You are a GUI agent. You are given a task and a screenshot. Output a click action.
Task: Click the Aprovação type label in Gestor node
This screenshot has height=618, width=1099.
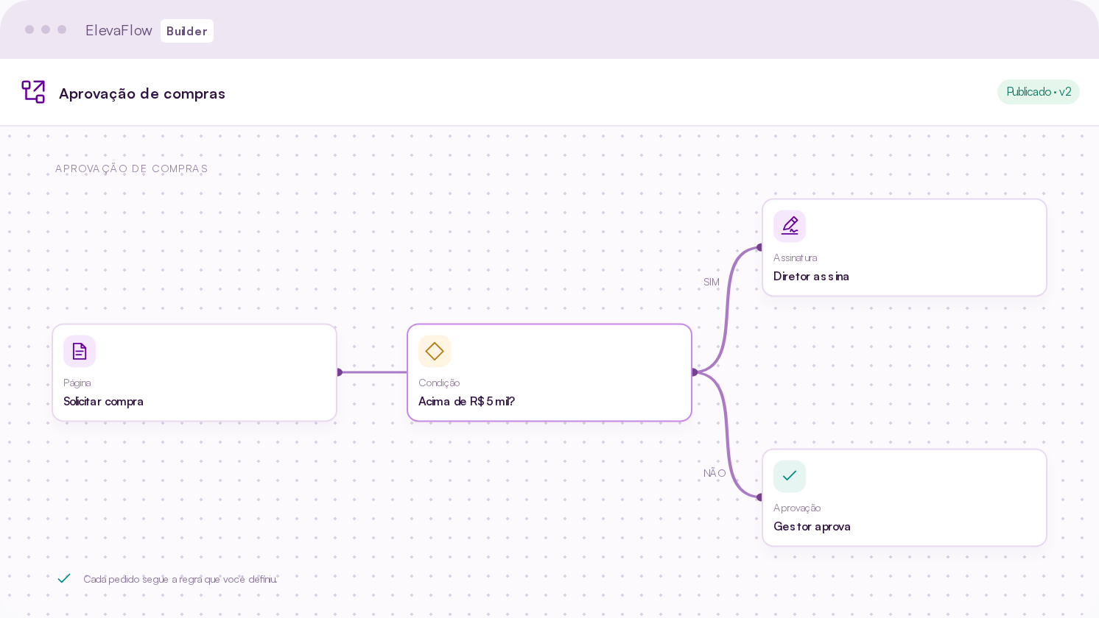click(x=797, y=508)
